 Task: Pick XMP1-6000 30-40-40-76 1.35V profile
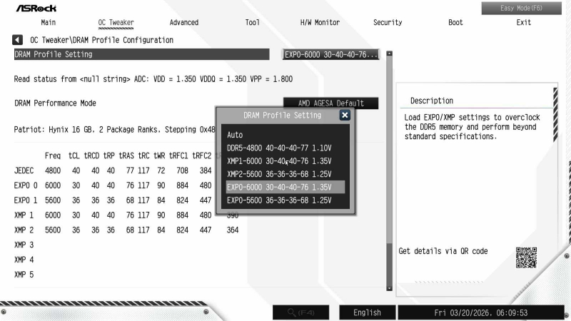(279, 160)
